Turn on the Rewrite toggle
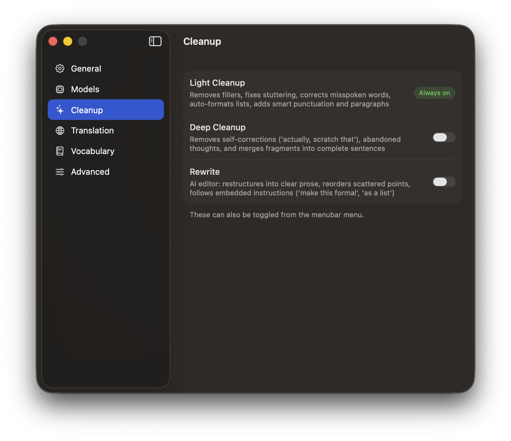 point(444,182)
